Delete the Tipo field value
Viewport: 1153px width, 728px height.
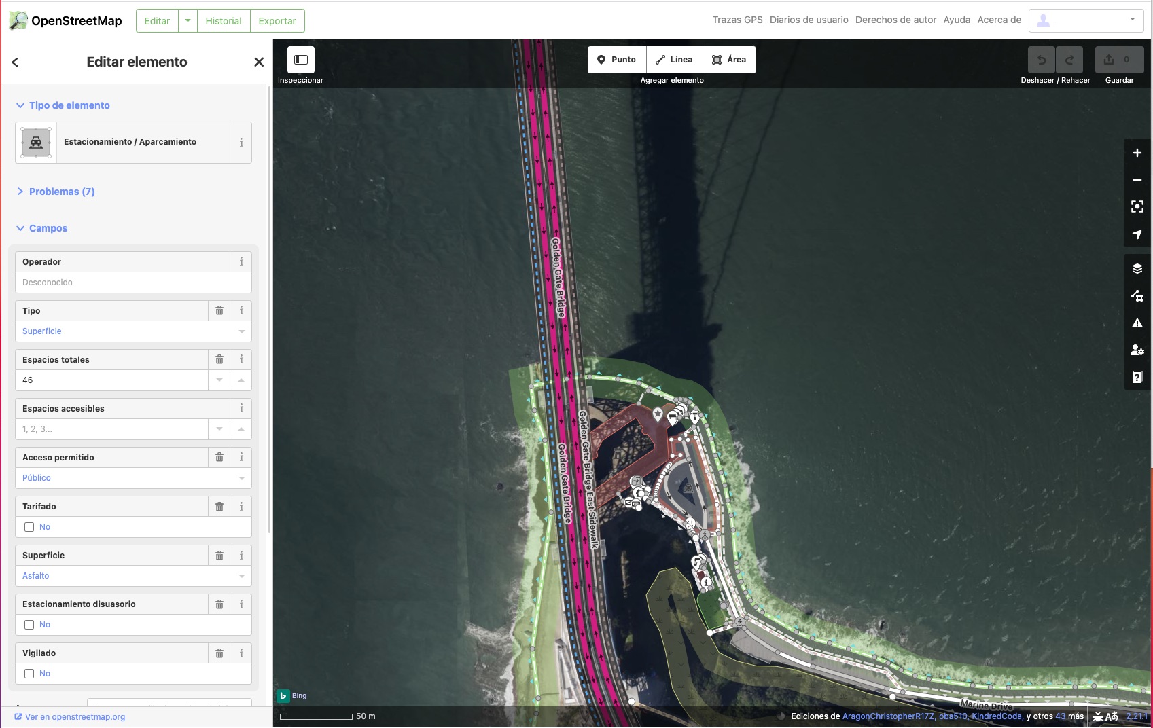pyautogui.click(x=219, y=311)
